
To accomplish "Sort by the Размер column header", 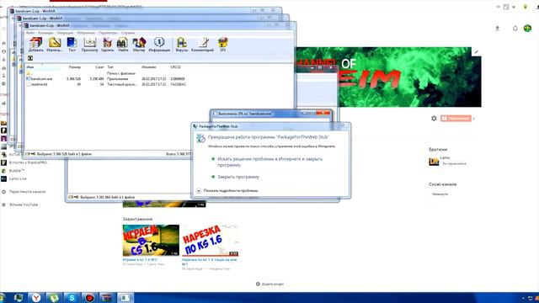I will [x=75, y=67].
